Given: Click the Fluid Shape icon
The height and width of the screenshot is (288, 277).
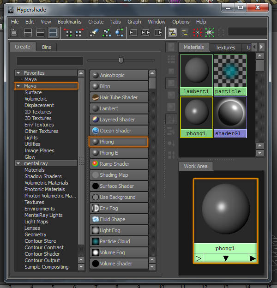Looking at the screenshot, I should (x=95, y=219).
